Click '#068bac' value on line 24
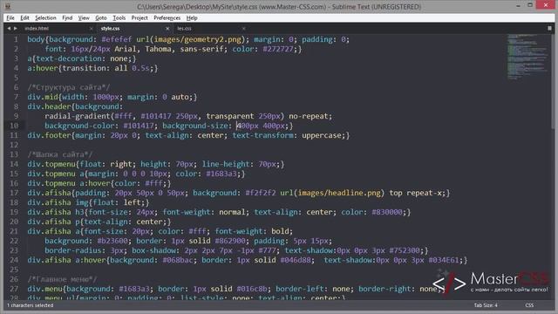 pos(178,260)
